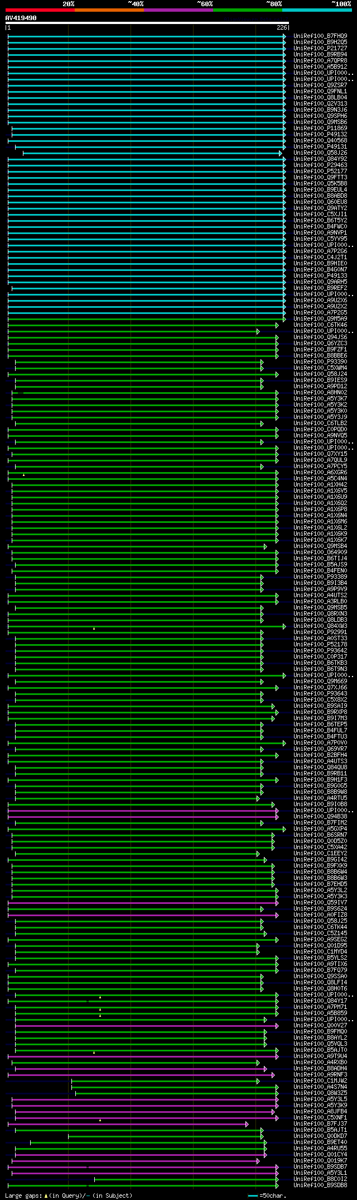Select label UniRef100_B9RXP8

[x=320, y=712]
